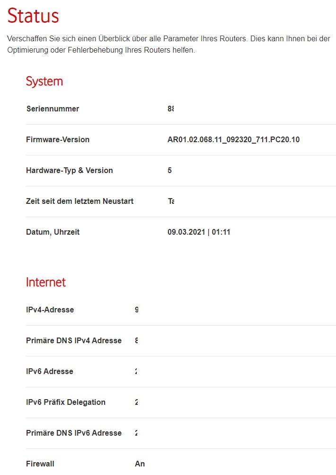Click the truncated IPv4-Adresse value

(137, 310)
